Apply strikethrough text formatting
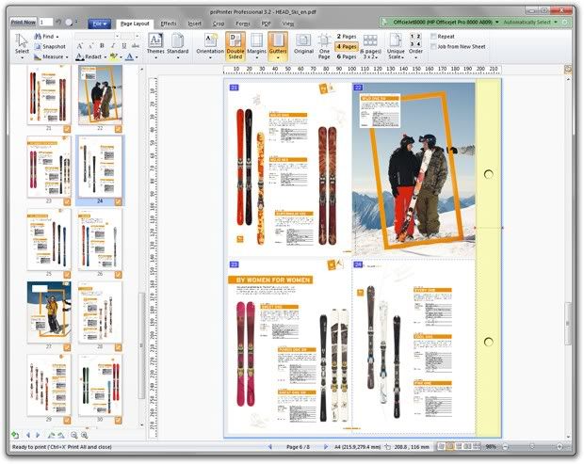Screen dimensions: 584x464 [x=136, y=45]
